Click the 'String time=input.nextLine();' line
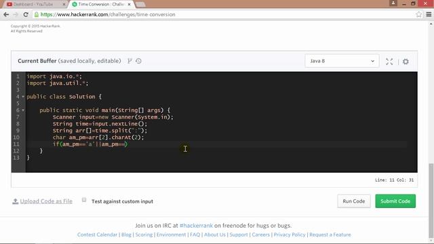This screenshot has height=244, width=434. 100,123
